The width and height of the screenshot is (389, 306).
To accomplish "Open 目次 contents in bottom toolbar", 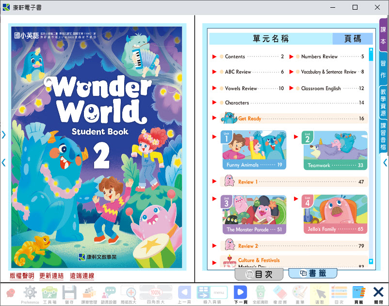I will (339, 294).
